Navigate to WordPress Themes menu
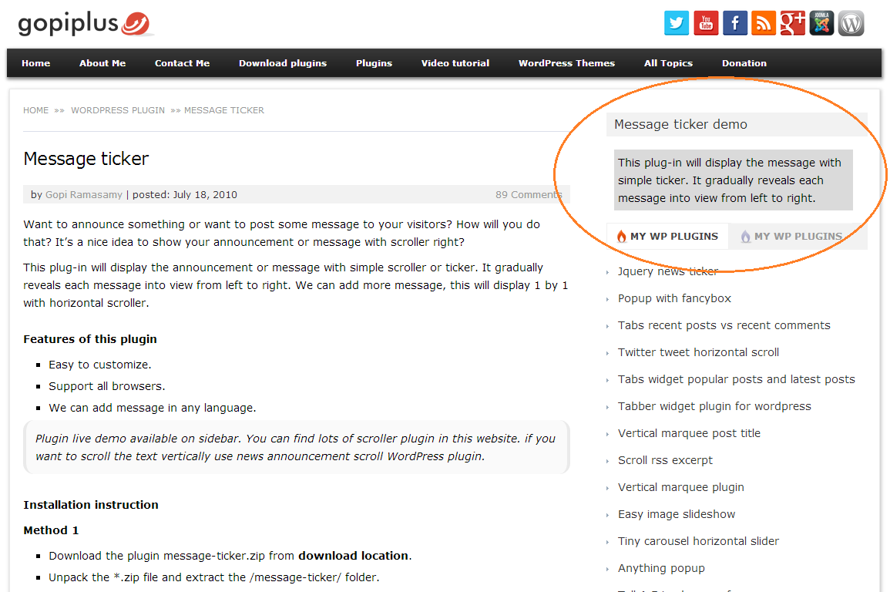The height and width of the screenshot is (592, 890). [x=566, y=63]
